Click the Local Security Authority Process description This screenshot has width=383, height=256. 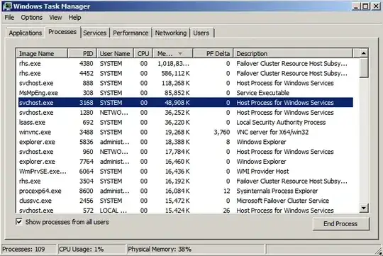tap(281, 122)
